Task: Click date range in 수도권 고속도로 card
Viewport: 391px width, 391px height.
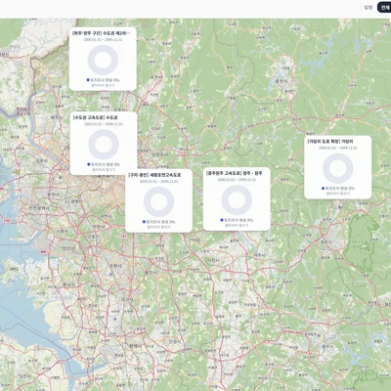Action: click(x=104, y=124)
